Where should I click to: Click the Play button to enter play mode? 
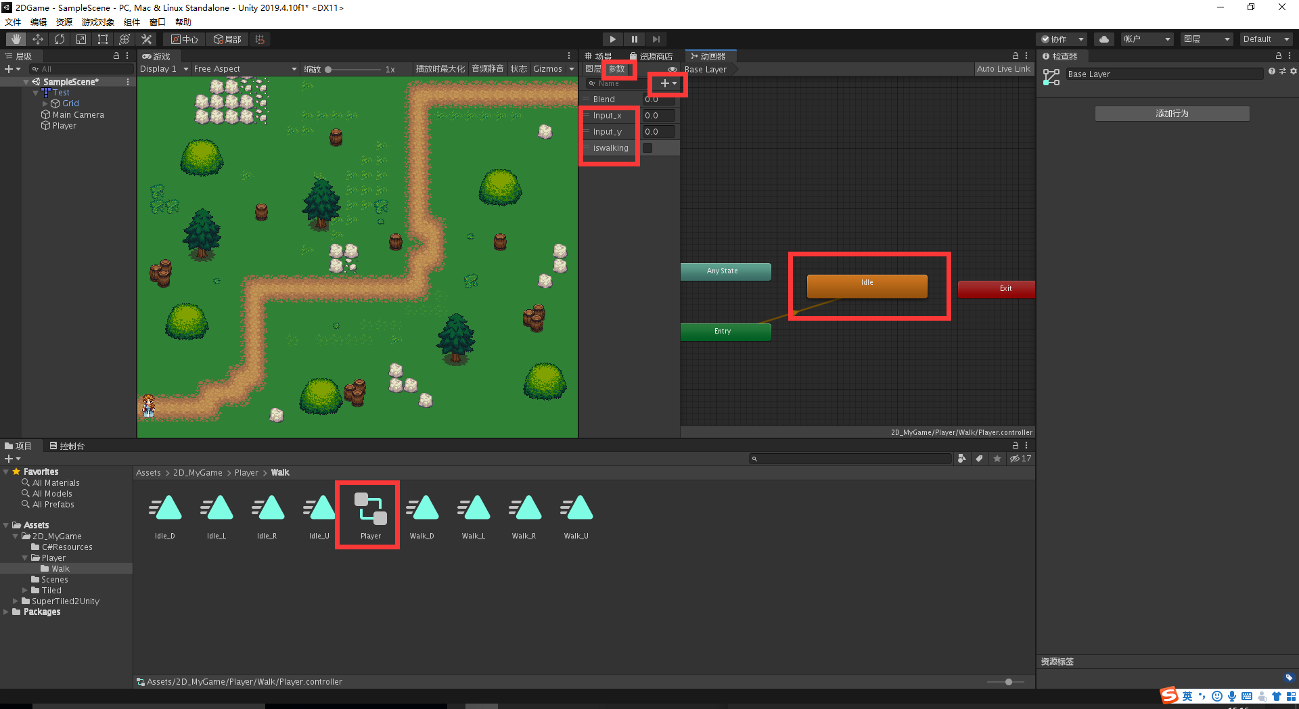(612, 39)
